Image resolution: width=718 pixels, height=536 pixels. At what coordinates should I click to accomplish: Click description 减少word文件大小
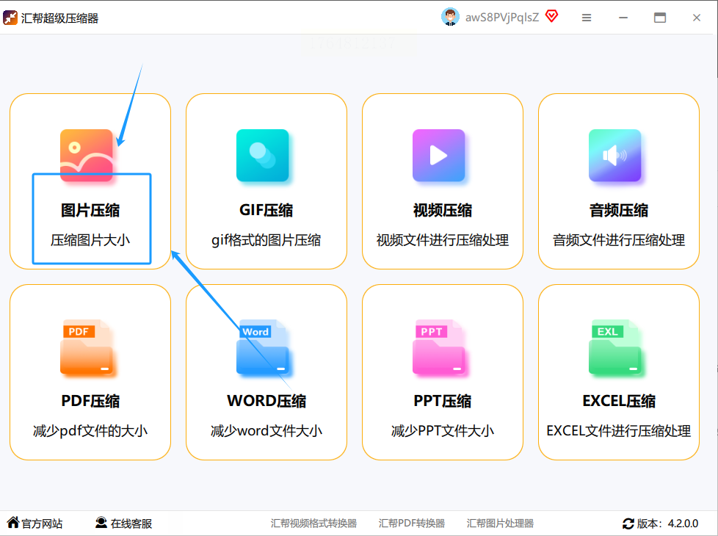point(266,430)
